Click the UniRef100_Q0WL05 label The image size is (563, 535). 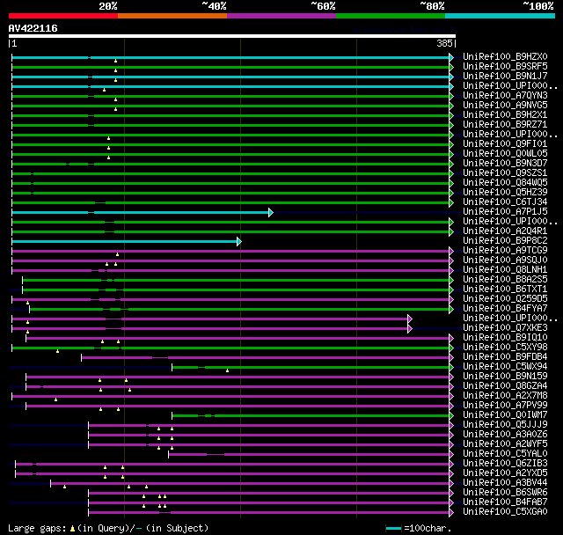(505, 154)
